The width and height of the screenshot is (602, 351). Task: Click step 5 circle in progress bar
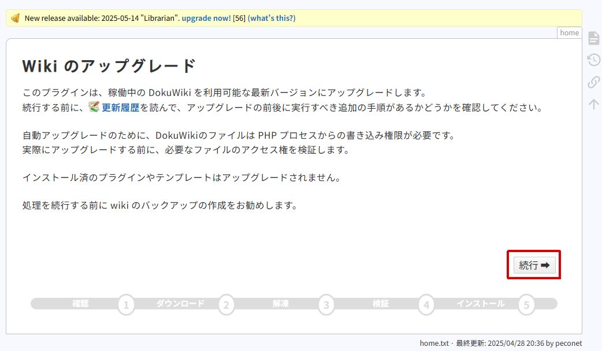pyautogui.click(x=526, y=305)
